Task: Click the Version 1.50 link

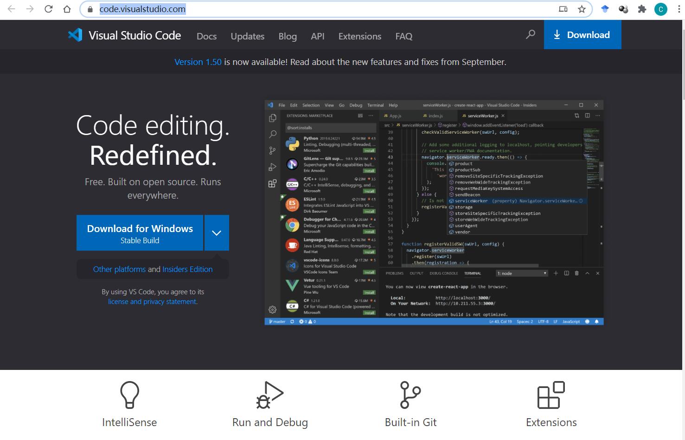Action: tap(198, 61)
